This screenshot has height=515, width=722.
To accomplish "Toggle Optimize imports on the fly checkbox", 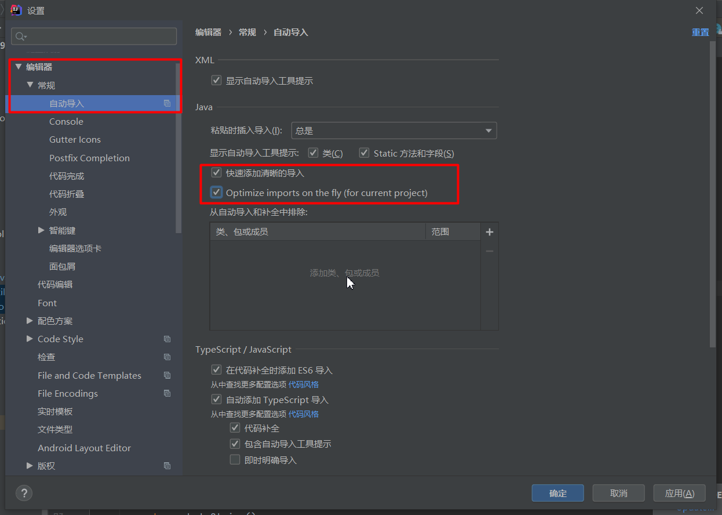I will (x=217, y=193).
